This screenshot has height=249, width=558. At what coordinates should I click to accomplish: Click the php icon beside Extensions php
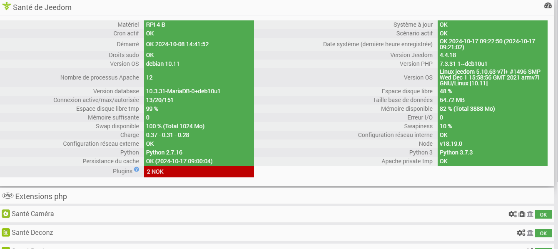point(8,196)
